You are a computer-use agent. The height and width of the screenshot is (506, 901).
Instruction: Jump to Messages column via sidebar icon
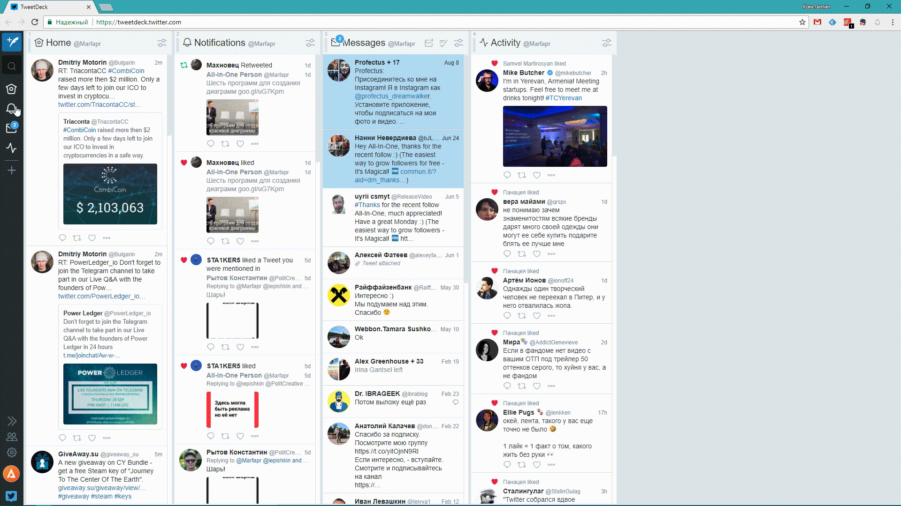coord(12,128)
